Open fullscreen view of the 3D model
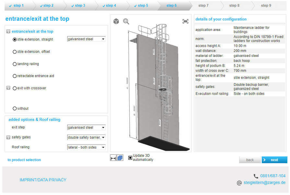 point(185,21)
